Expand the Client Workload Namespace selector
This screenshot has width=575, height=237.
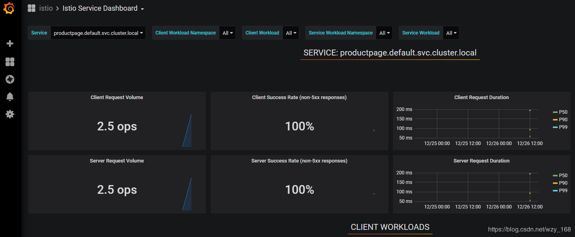click(x=227, y=32)
